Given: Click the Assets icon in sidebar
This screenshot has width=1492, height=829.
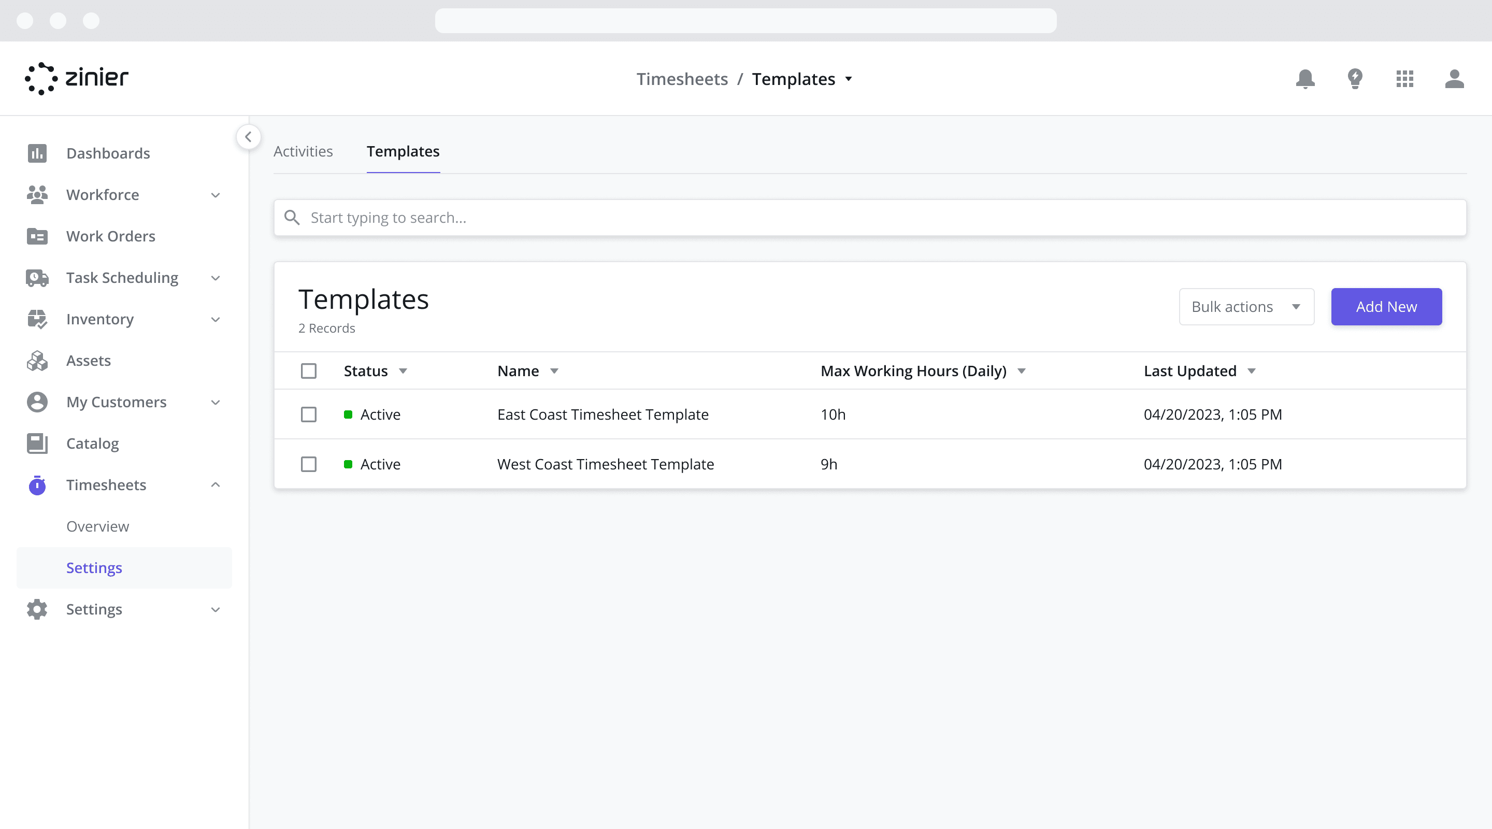Looking at the screenshot, I should click(x=38, y=360).
